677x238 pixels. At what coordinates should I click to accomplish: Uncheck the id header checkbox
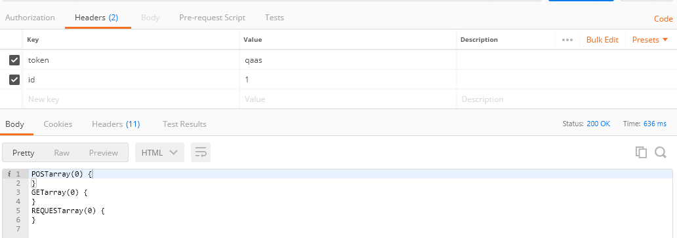tap(14, 80)
